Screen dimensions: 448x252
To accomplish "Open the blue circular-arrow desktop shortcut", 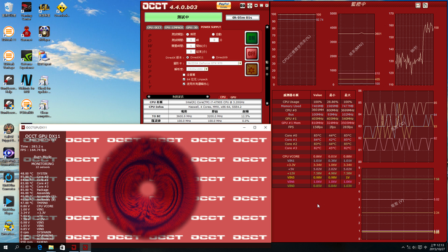I will pyautogui.click(x=9, y=181).
